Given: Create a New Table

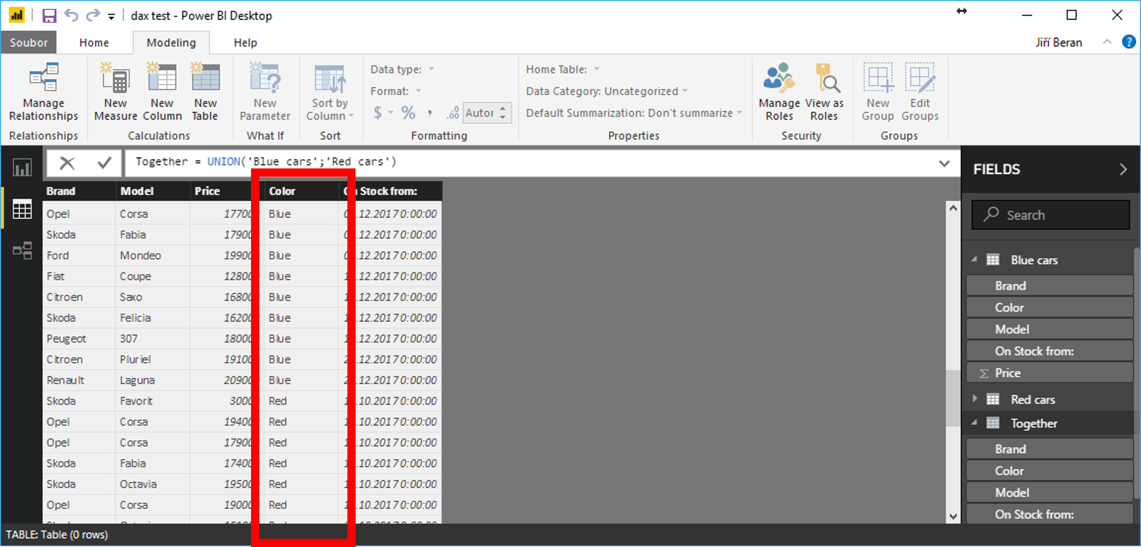Looking at the screenshot, I should click(205, 92).
